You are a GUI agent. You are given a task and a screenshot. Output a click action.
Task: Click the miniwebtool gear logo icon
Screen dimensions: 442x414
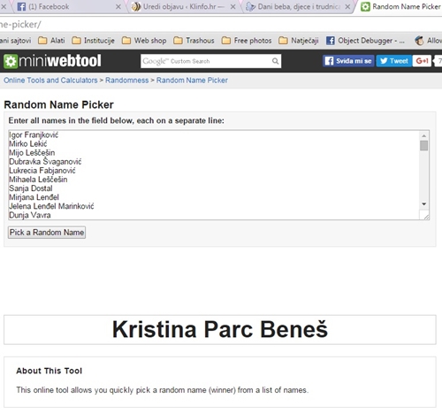click(11, 61)
